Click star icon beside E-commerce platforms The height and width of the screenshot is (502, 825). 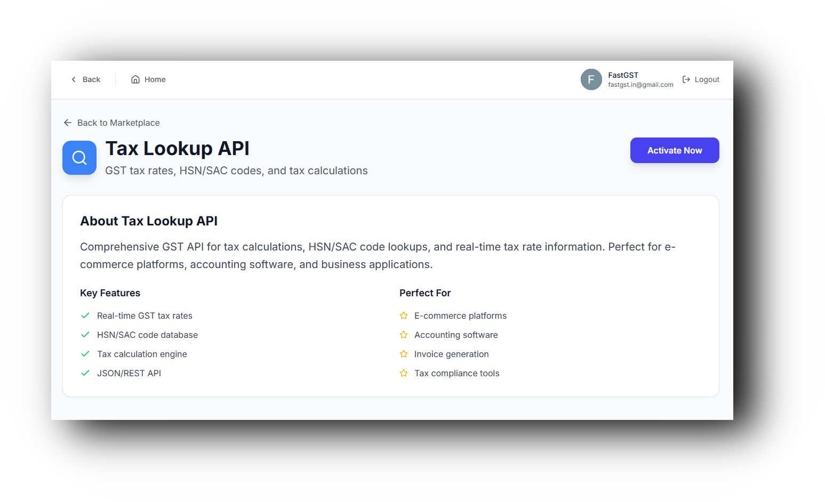tap(404, 315)
